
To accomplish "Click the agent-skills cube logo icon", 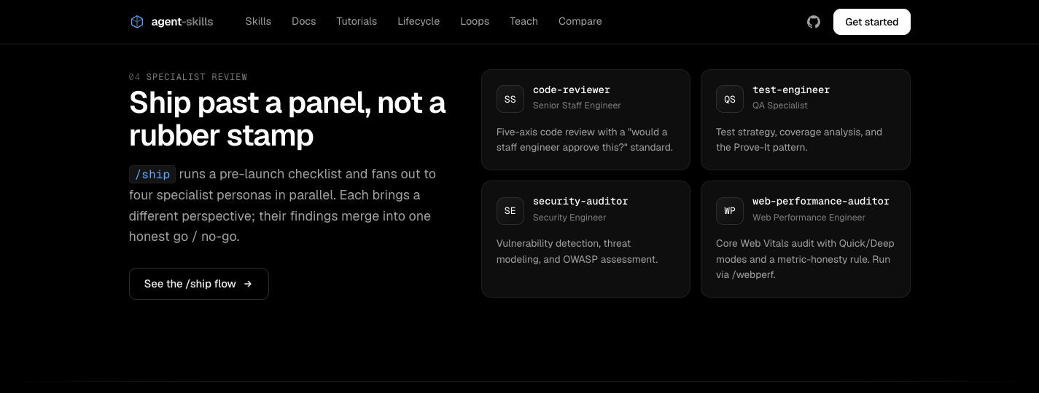I will point(137,22).
